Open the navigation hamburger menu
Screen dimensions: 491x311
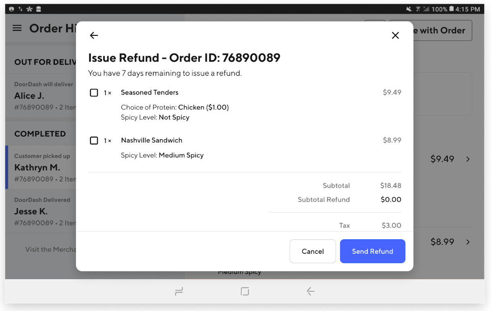(16, 28)
